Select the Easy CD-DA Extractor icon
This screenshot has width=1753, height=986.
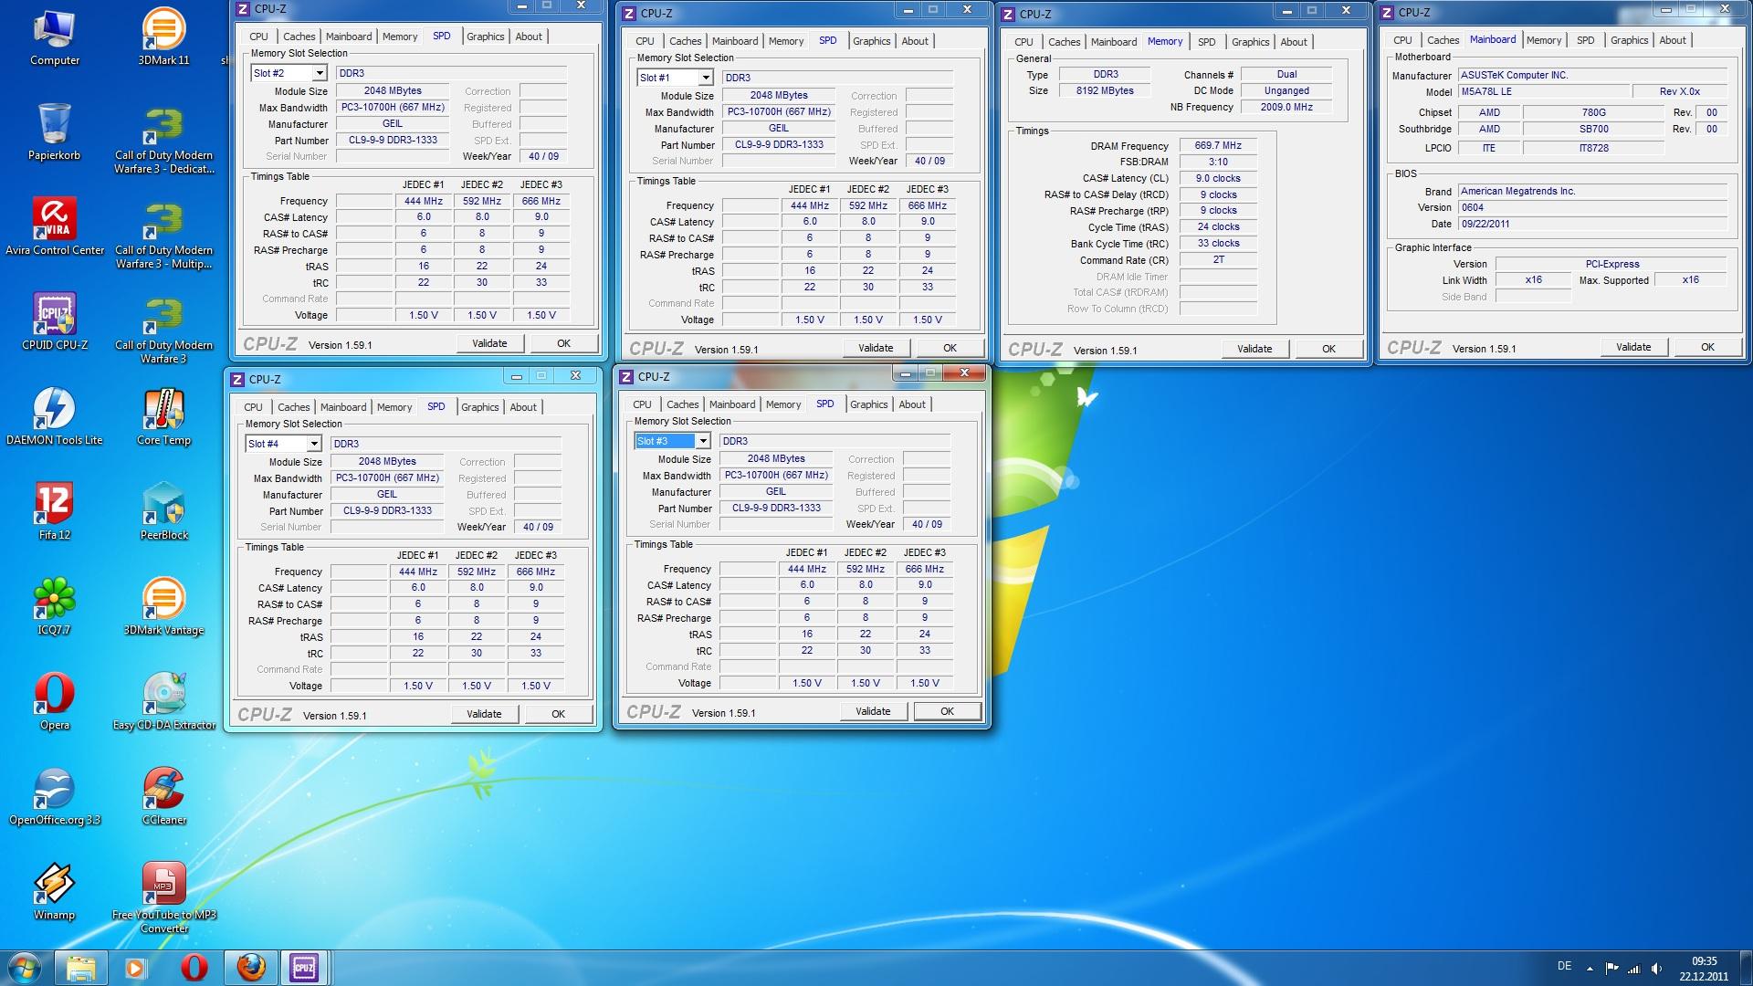point(164,701)
